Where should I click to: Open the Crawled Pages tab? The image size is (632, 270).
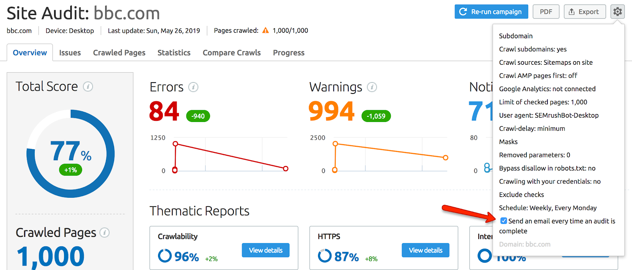(x=119, y=52)
